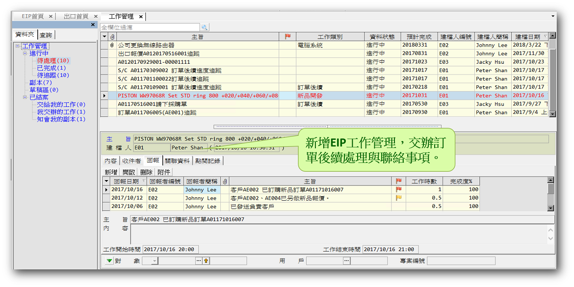Collapse the 已結案 tree node
This screenshot has width=574, height=287.
25,98
